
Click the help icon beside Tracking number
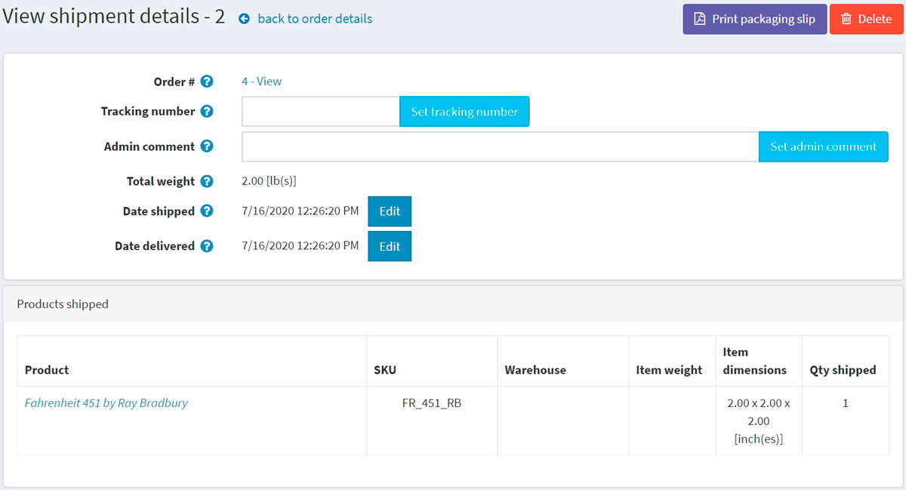pyautogui.click(x=206, y=111)
